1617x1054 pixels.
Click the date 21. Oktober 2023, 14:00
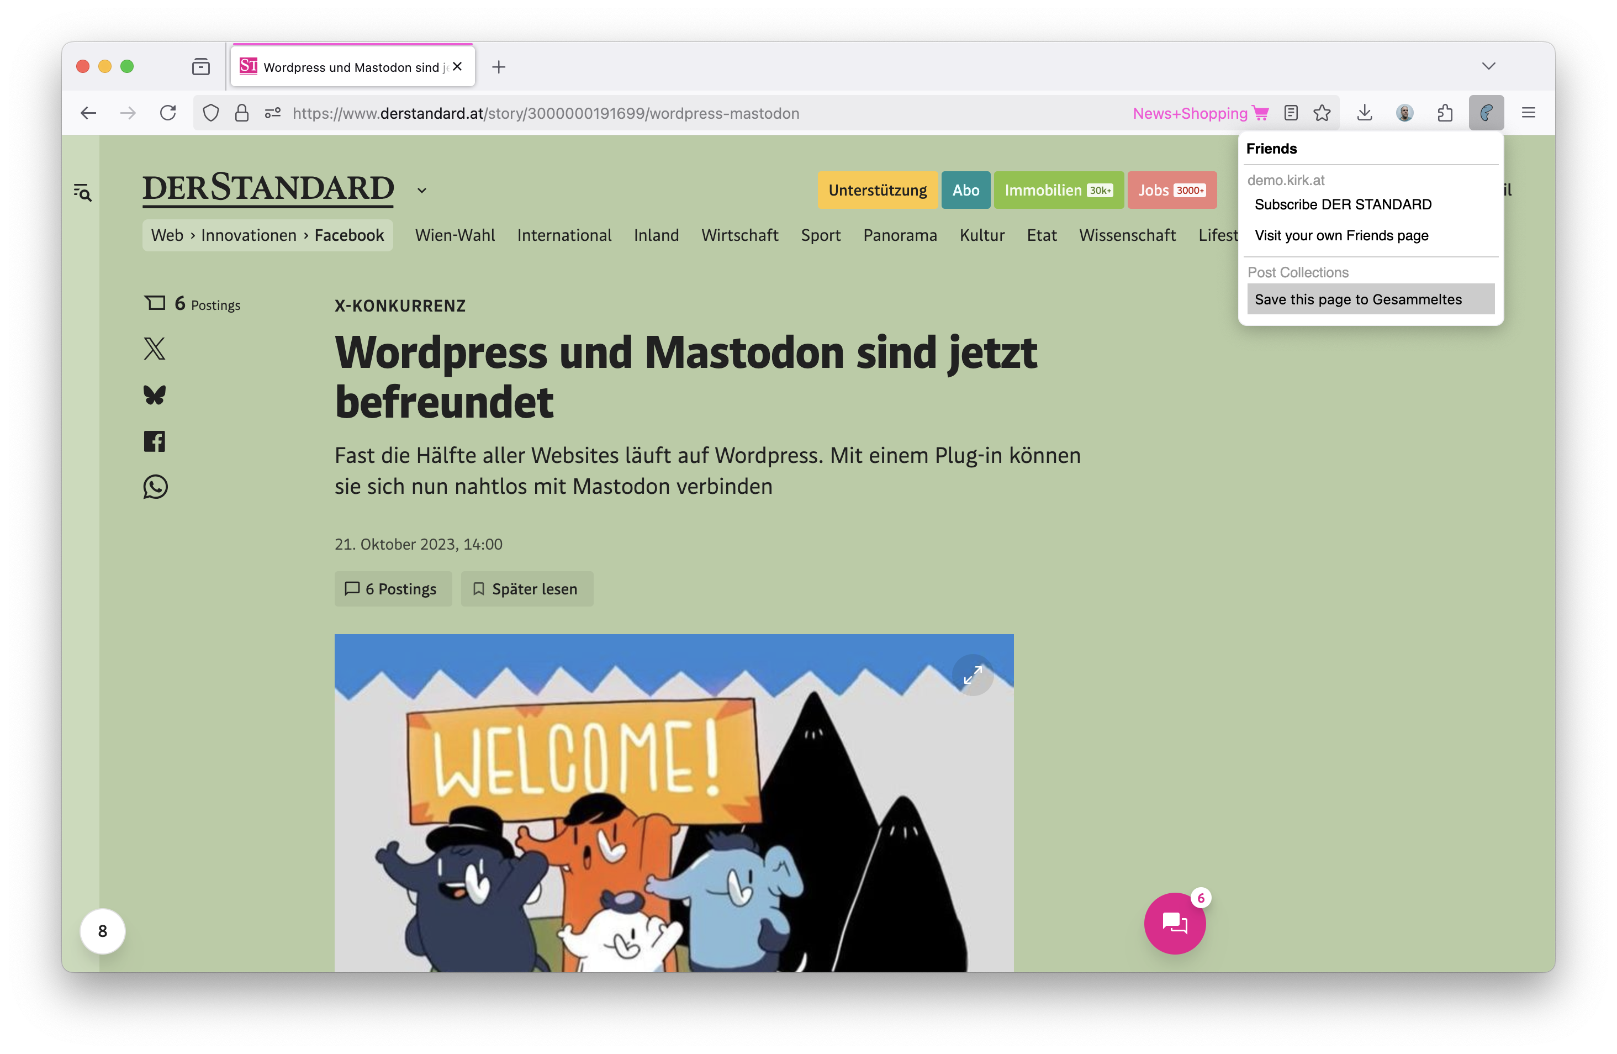tap(419, 544)
